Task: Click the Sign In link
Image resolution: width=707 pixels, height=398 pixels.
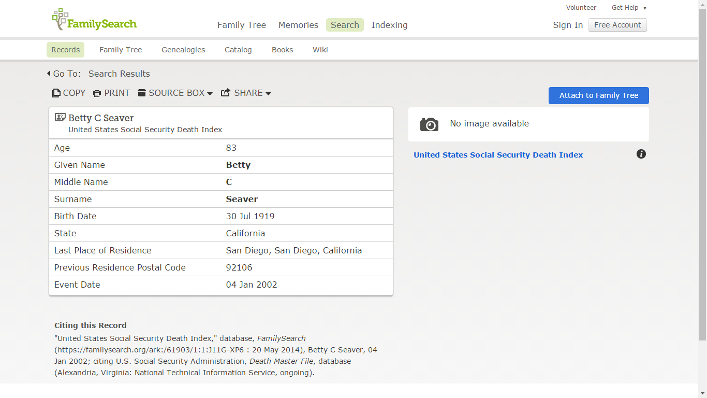Action: tap(568, 25)
